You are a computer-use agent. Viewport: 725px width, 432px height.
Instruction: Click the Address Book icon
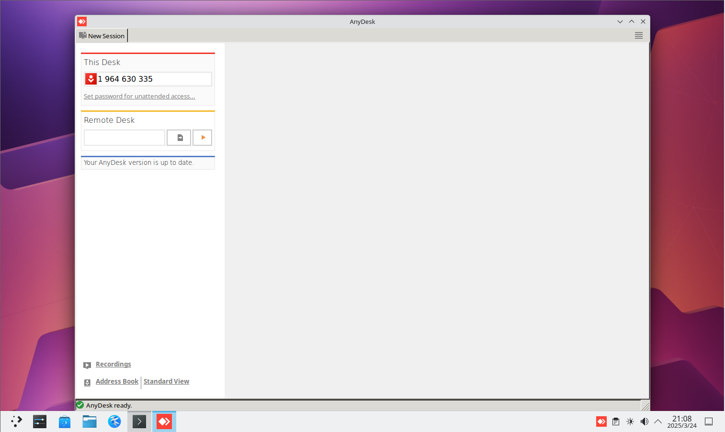[87, 382]
